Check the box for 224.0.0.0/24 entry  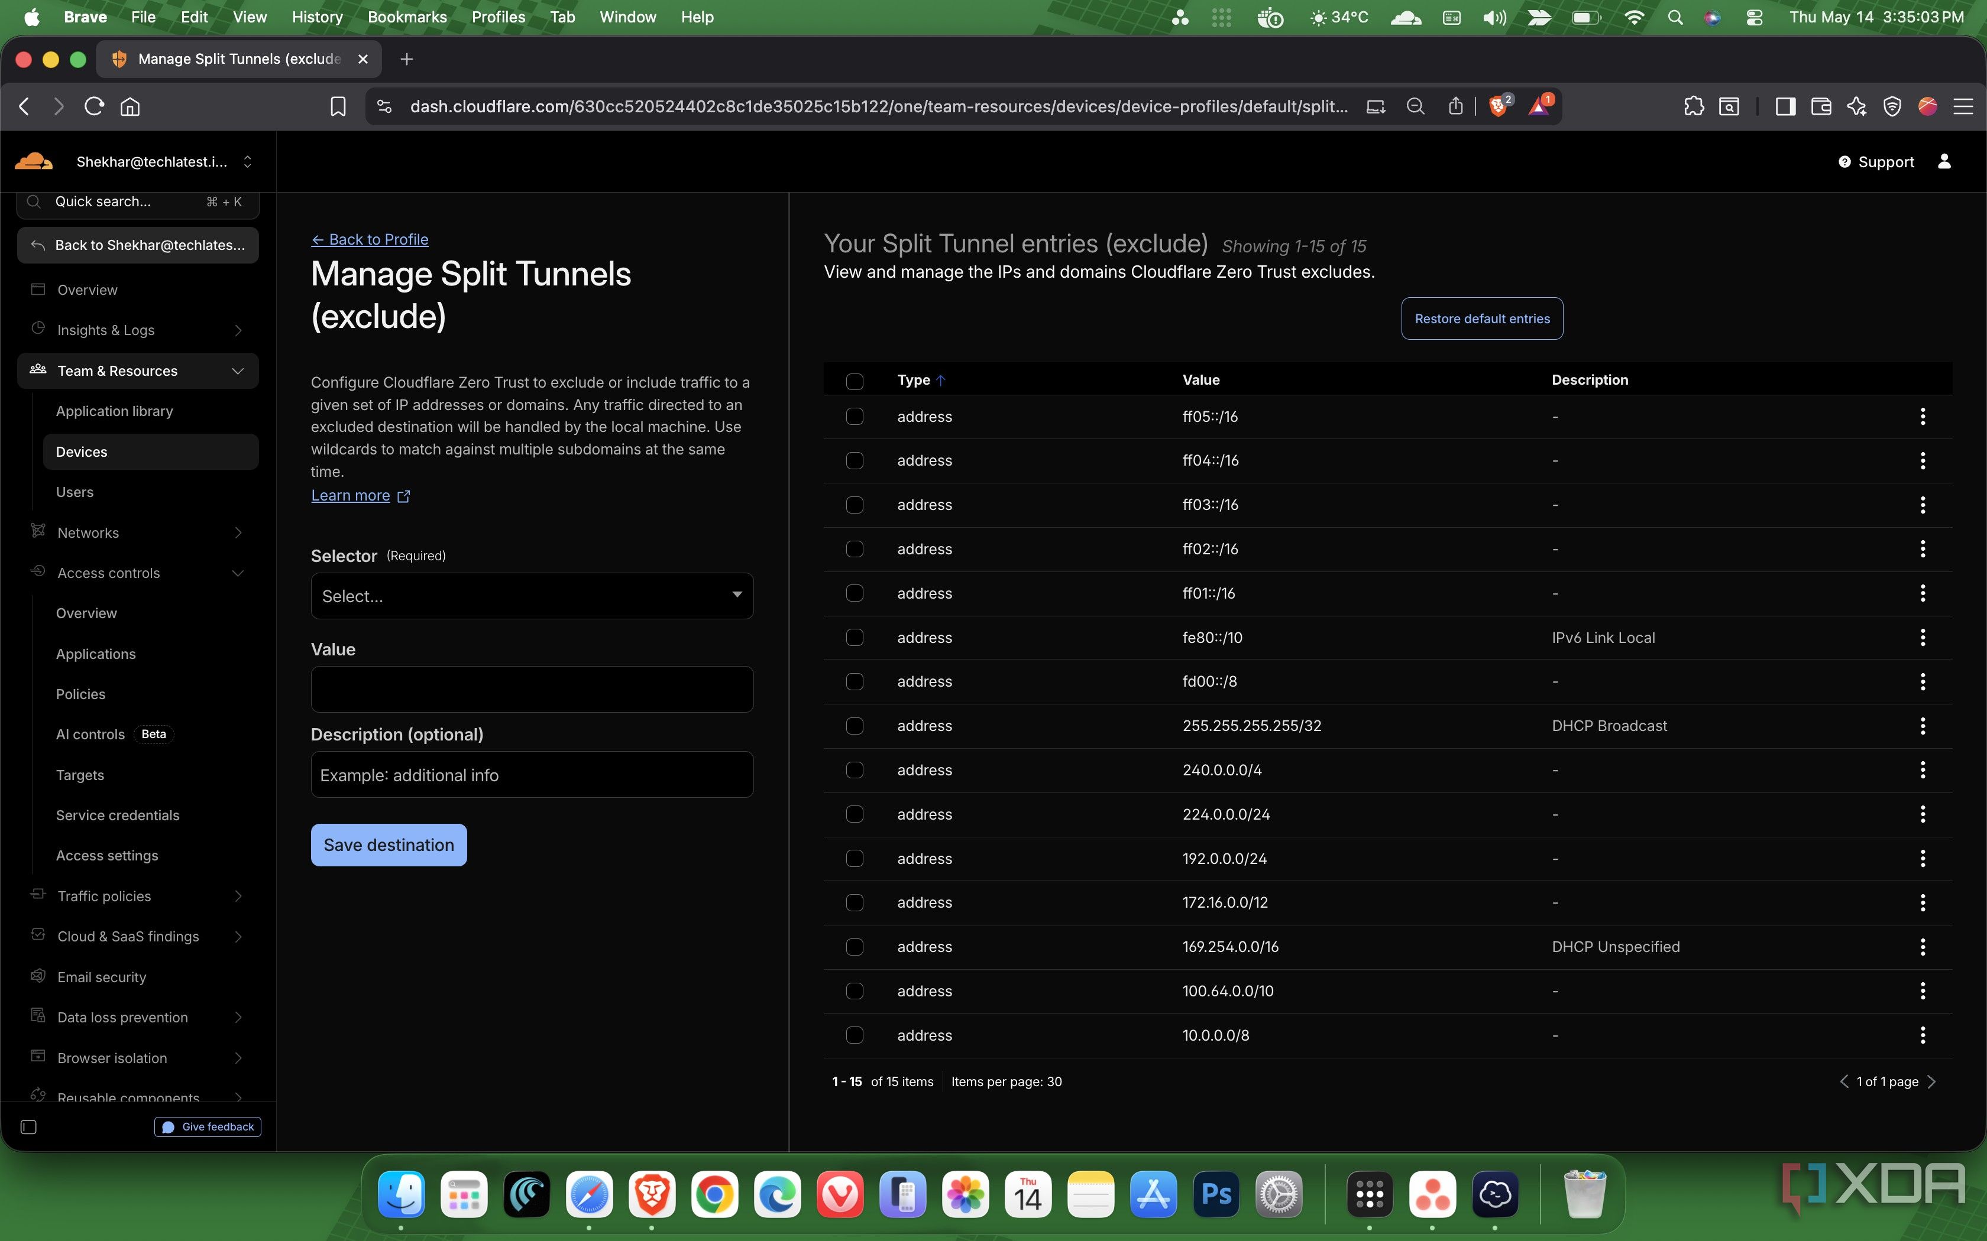pyautogui.click(x=855, y=815)
